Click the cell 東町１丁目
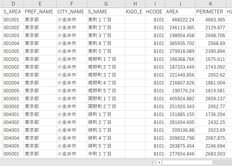The width and height of the screenshot is (232, 166). (106, 20)
